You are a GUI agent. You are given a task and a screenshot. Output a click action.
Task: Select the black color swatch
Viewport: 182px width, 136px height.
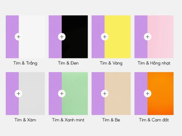[75, 37]
